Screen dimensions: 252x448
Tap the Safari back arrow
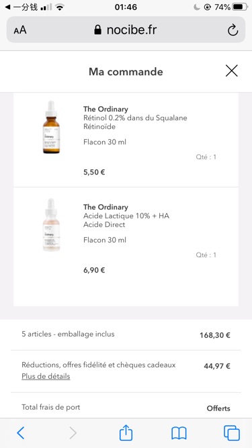[x=21, y=433]
